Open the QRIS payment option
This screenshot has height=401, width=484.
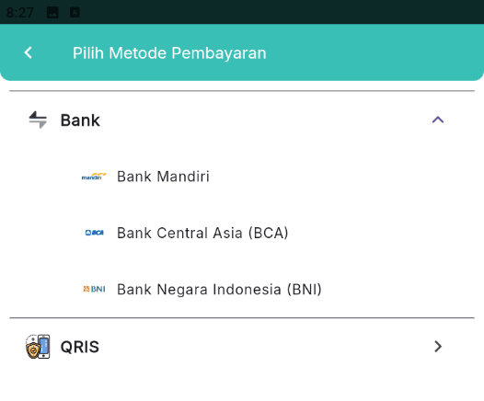tap(242, 347)
